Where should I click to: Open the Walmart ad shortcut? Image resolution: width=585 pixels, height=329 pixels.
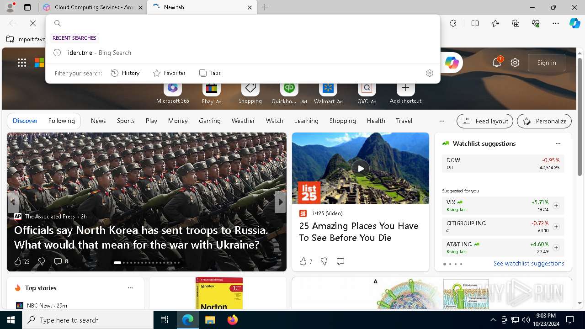pos(328,94)
